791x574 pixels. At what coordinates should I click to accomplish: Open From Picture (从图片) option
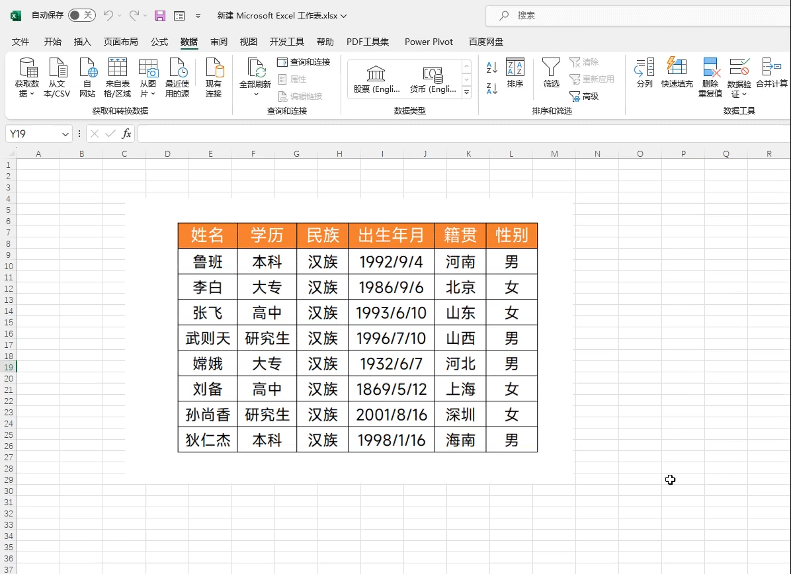147,77
